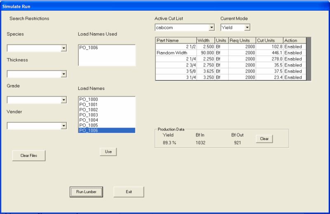Open the Vender dropdown
The height and width of the screenshot is (214, 330).
[63, 126]
